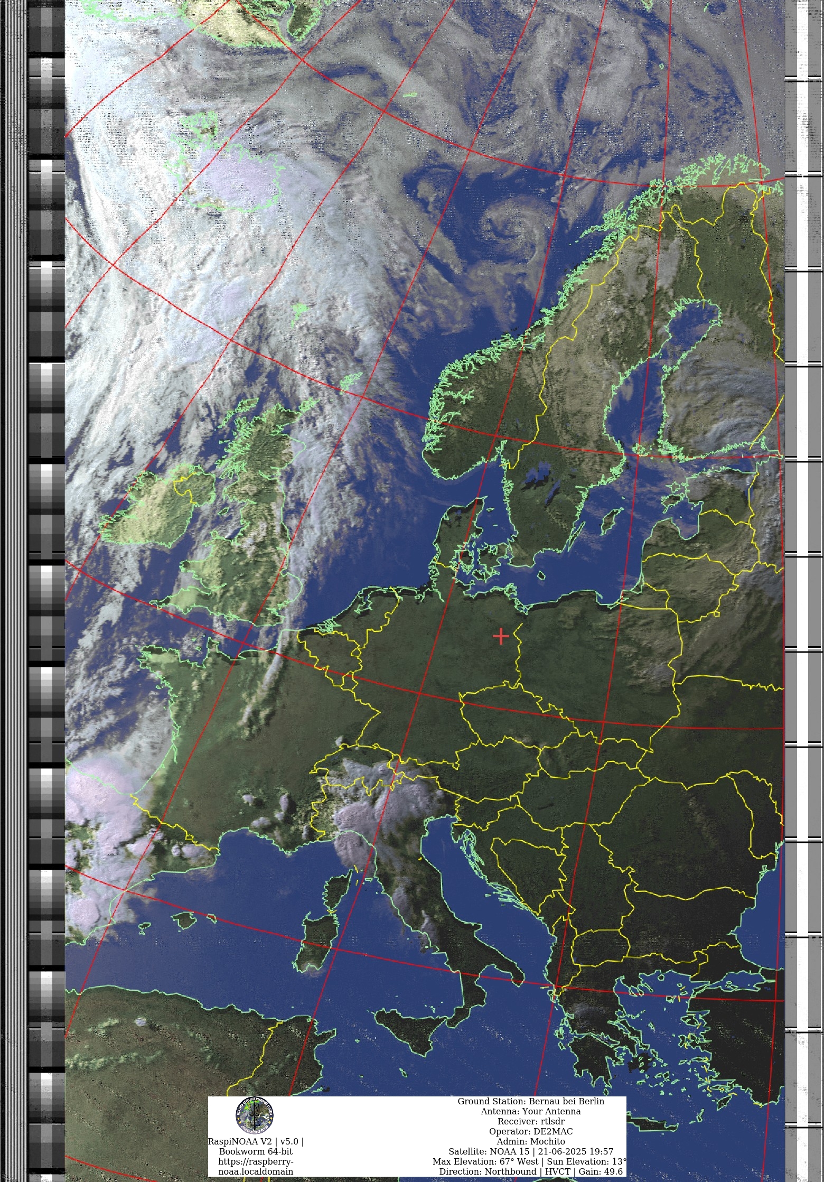Select the 'RaspiNOAA V2 | v5.0 |' caption
Screen dimensions: 824x1182
pos(256,1141)
